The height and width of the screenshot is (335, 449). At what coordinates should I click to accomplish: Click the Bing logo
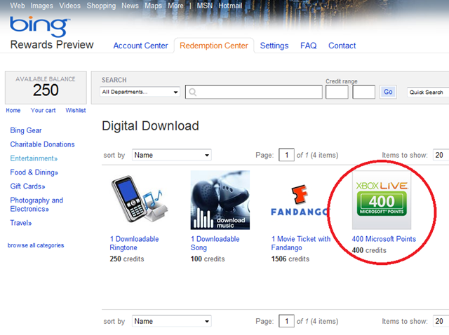pos(40,27)
